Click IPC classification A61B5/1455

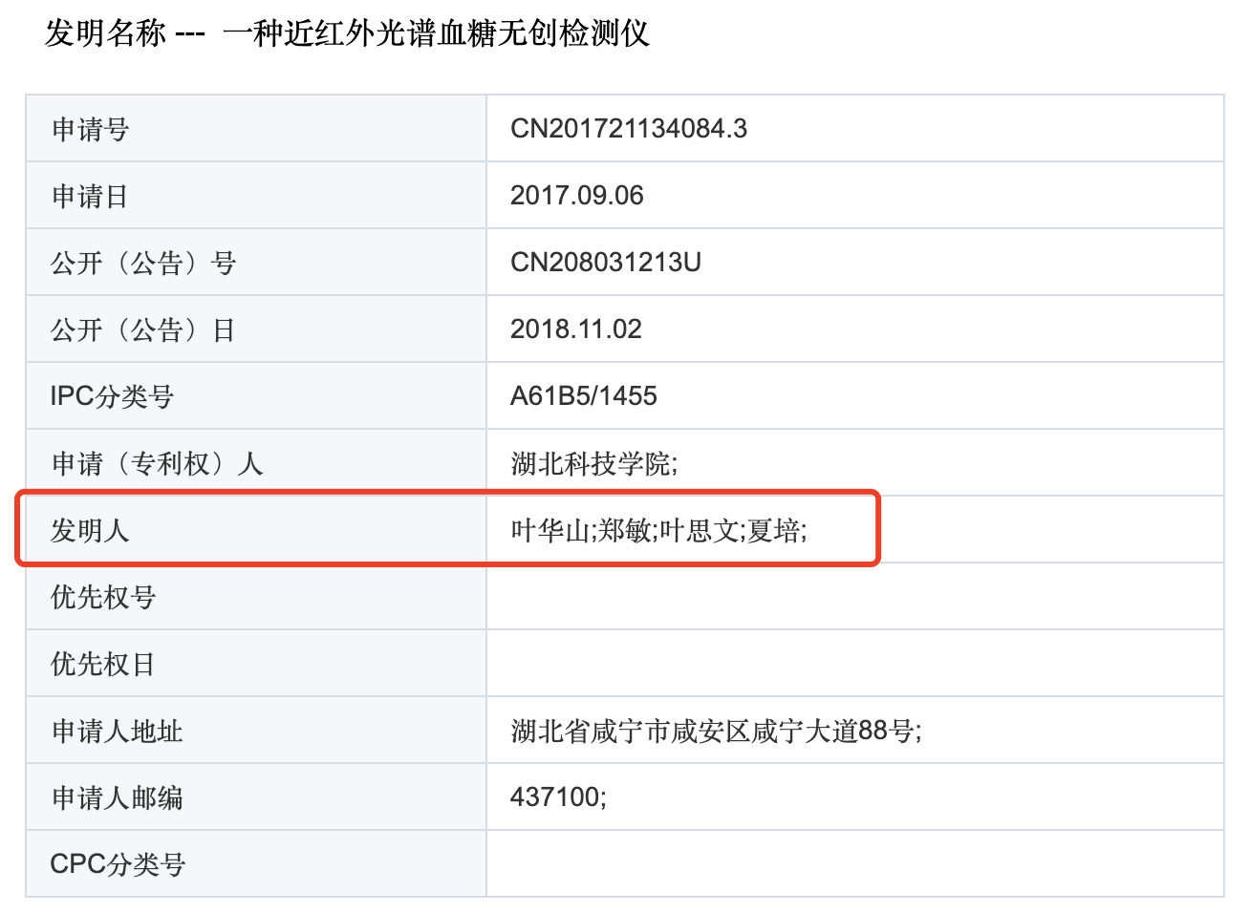[583, 396]
